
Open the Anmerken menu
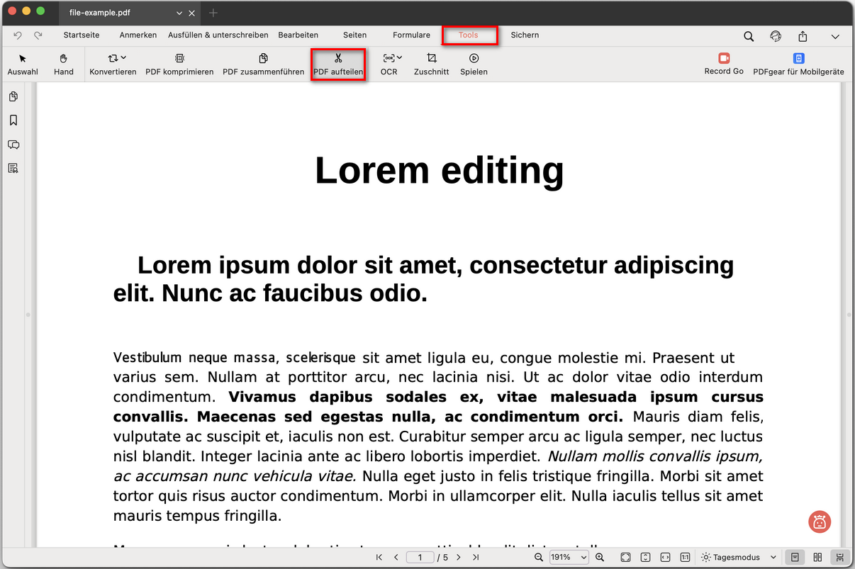click(138, 35)
